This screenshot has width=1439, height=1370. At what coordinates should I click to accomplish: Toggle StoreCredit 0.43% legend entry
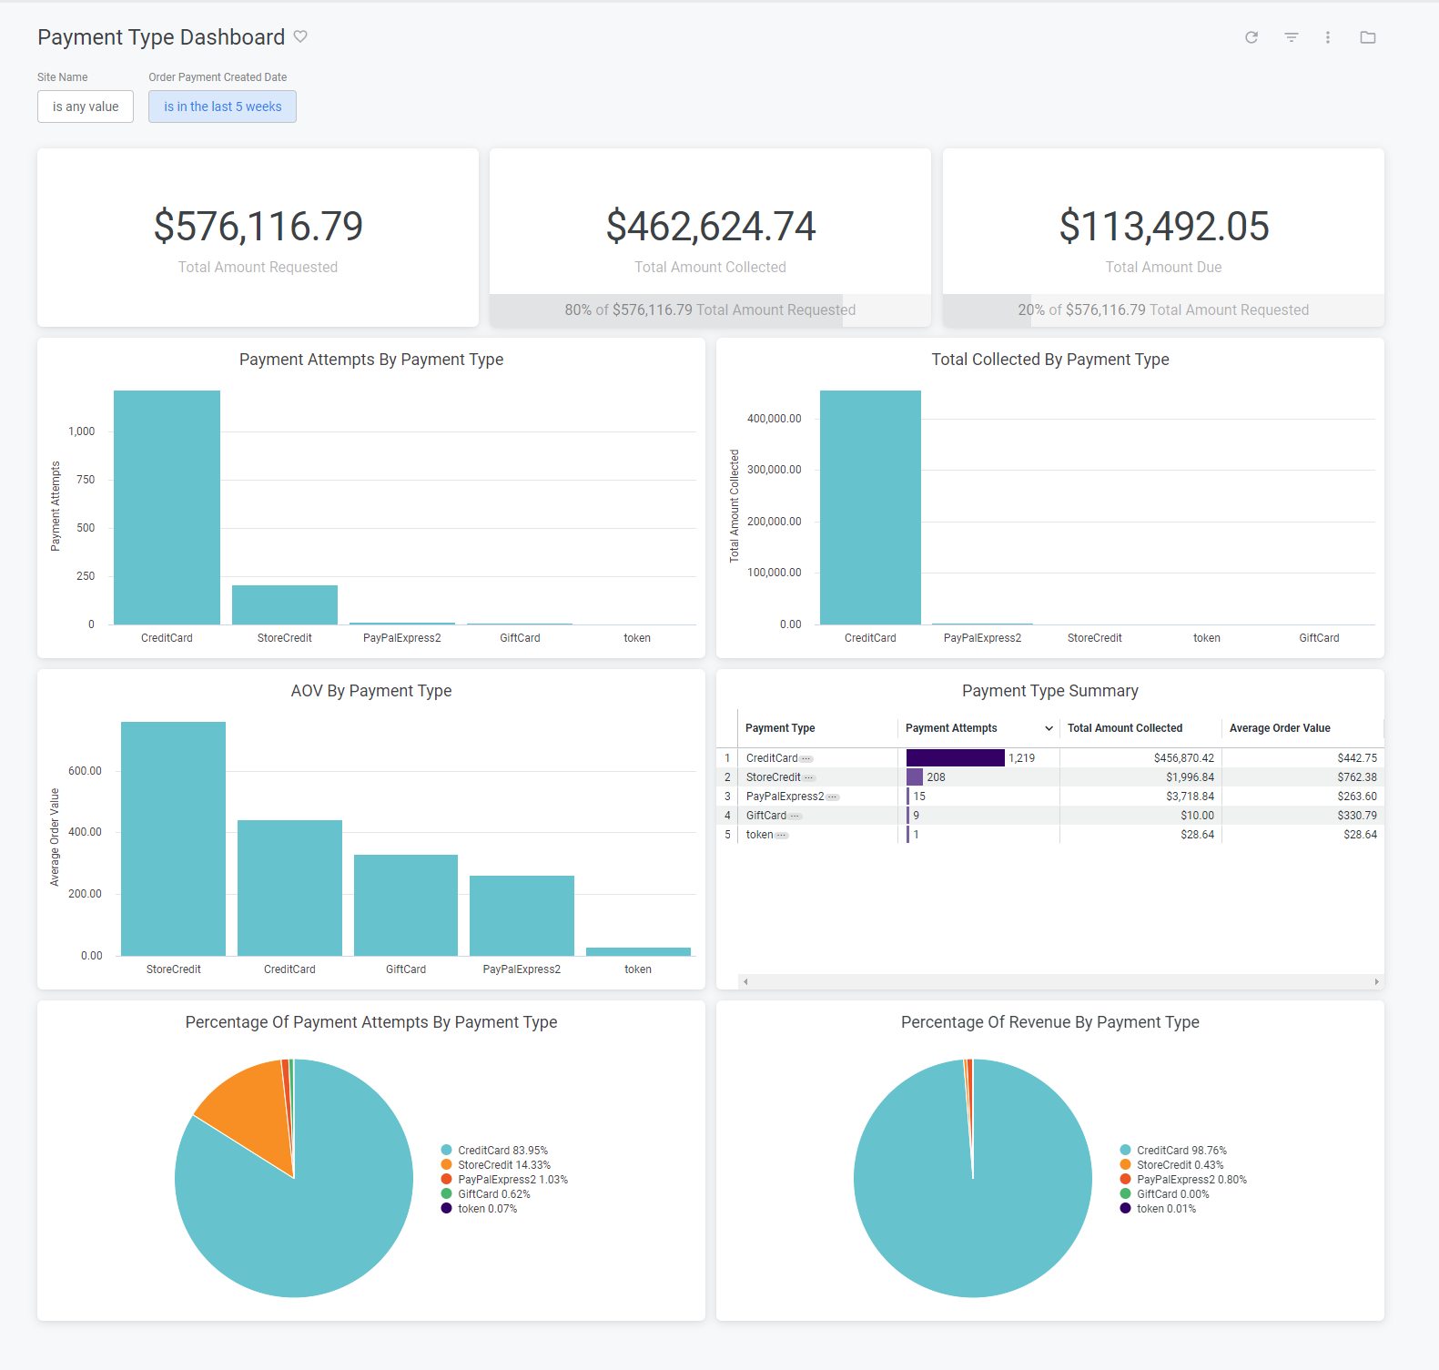coord(1172,1165)
